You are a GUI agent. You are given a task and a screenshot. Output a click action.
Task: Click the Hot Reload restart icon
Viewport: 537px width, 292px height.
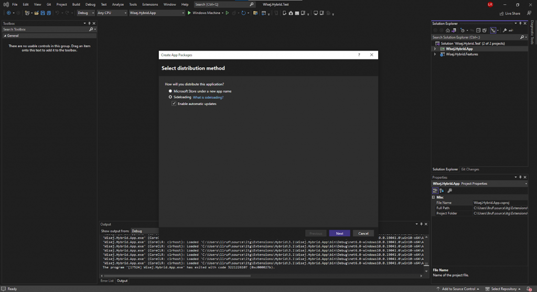pos(243,13)
